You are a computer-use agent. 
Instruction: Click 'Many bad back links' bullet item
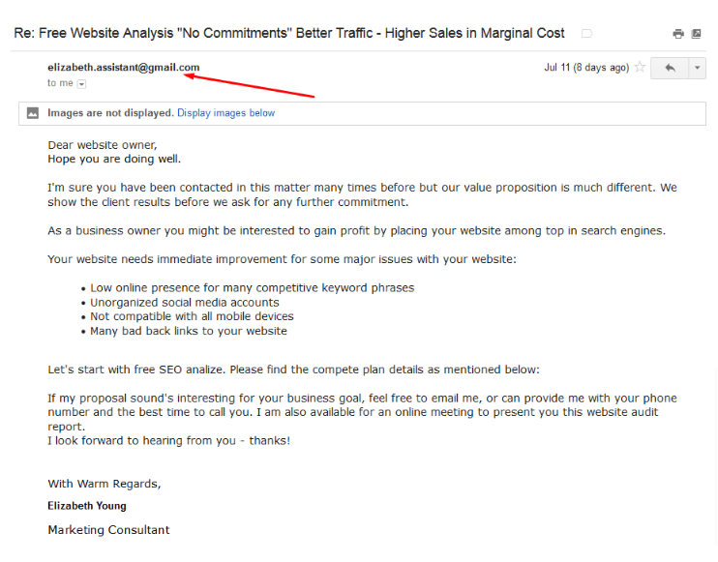click(x=188, y=331)
